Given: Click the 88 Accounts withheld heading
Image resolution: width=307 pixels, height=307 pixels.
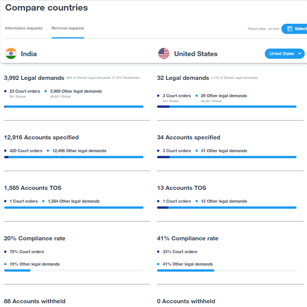Looking at the screenshot, I should click(35, 301).
